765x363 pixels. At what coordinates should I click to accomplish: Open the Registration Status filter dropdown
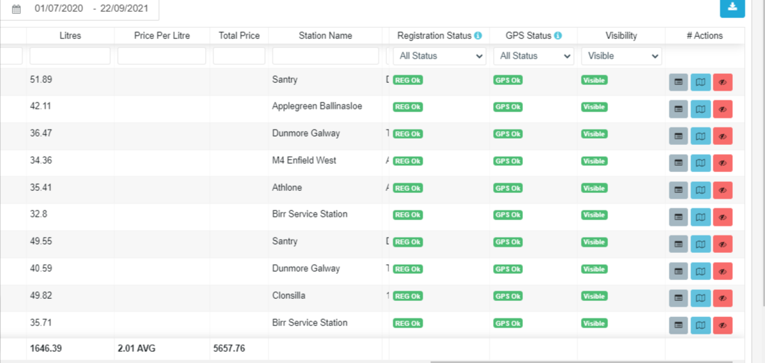(x=439, y=56)
